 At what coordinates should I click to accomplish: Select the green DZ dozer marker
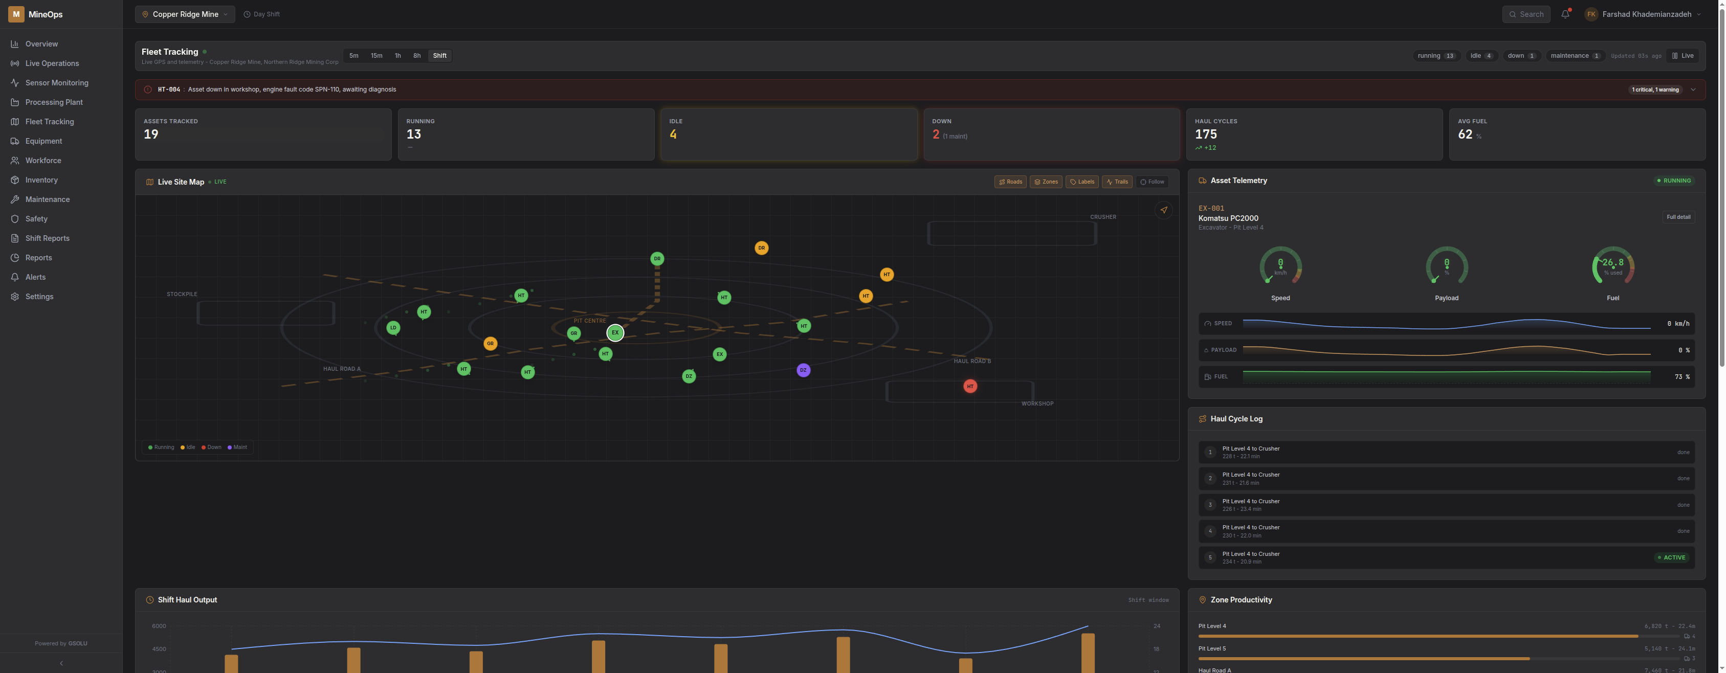689,376
